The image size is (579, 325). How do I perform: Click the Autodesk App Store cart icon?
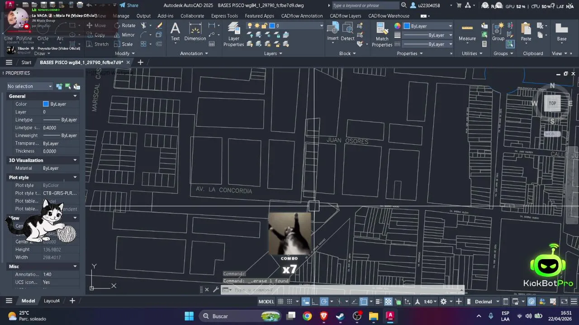tap(460, 5)
